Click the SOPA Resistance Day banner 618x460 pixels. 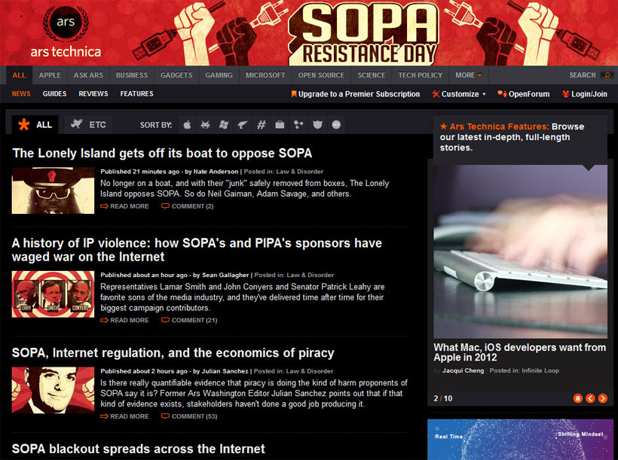coord(364,33)
